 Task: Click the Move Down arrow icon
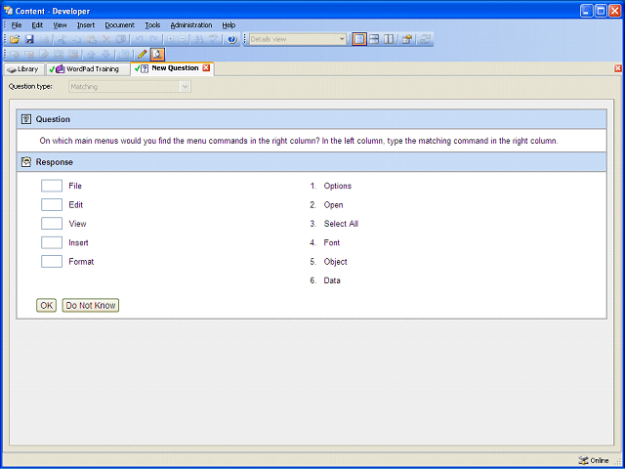pyautogui.click(x=105, y=55)
